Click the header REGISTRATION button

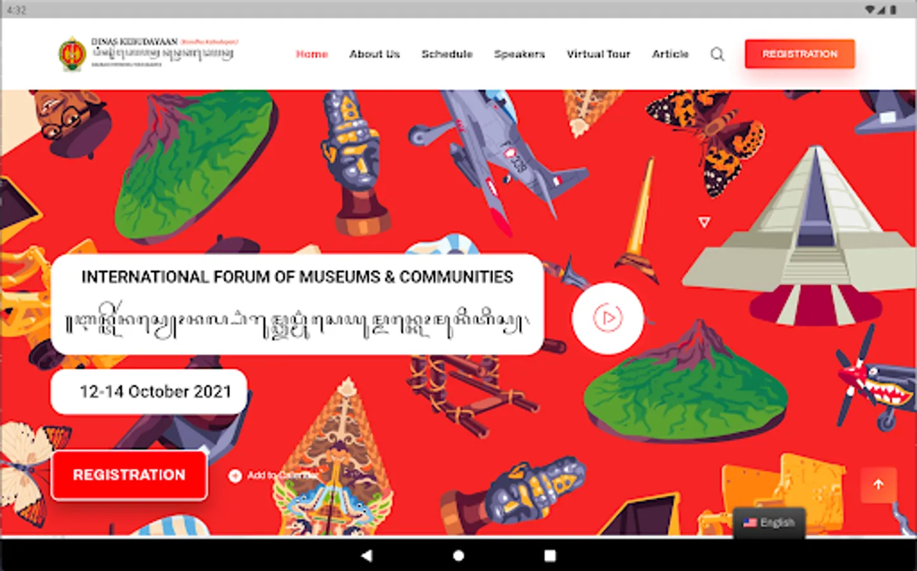(800, 54)
